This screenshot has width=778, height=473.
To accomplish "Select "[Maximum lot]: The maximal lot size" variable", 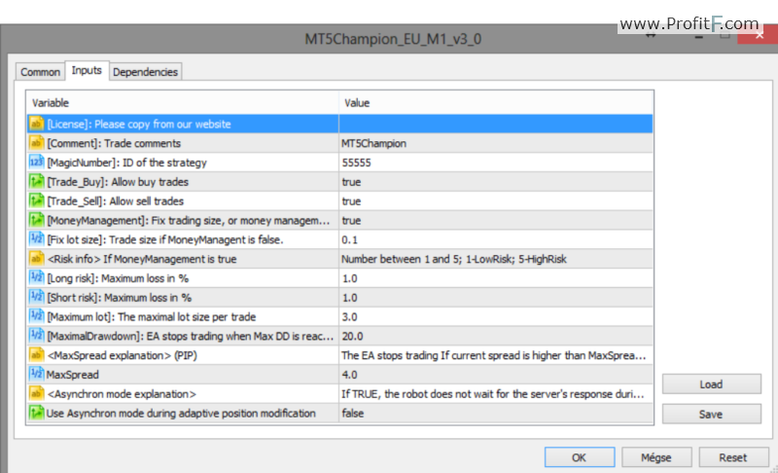I will pos(152,316).
